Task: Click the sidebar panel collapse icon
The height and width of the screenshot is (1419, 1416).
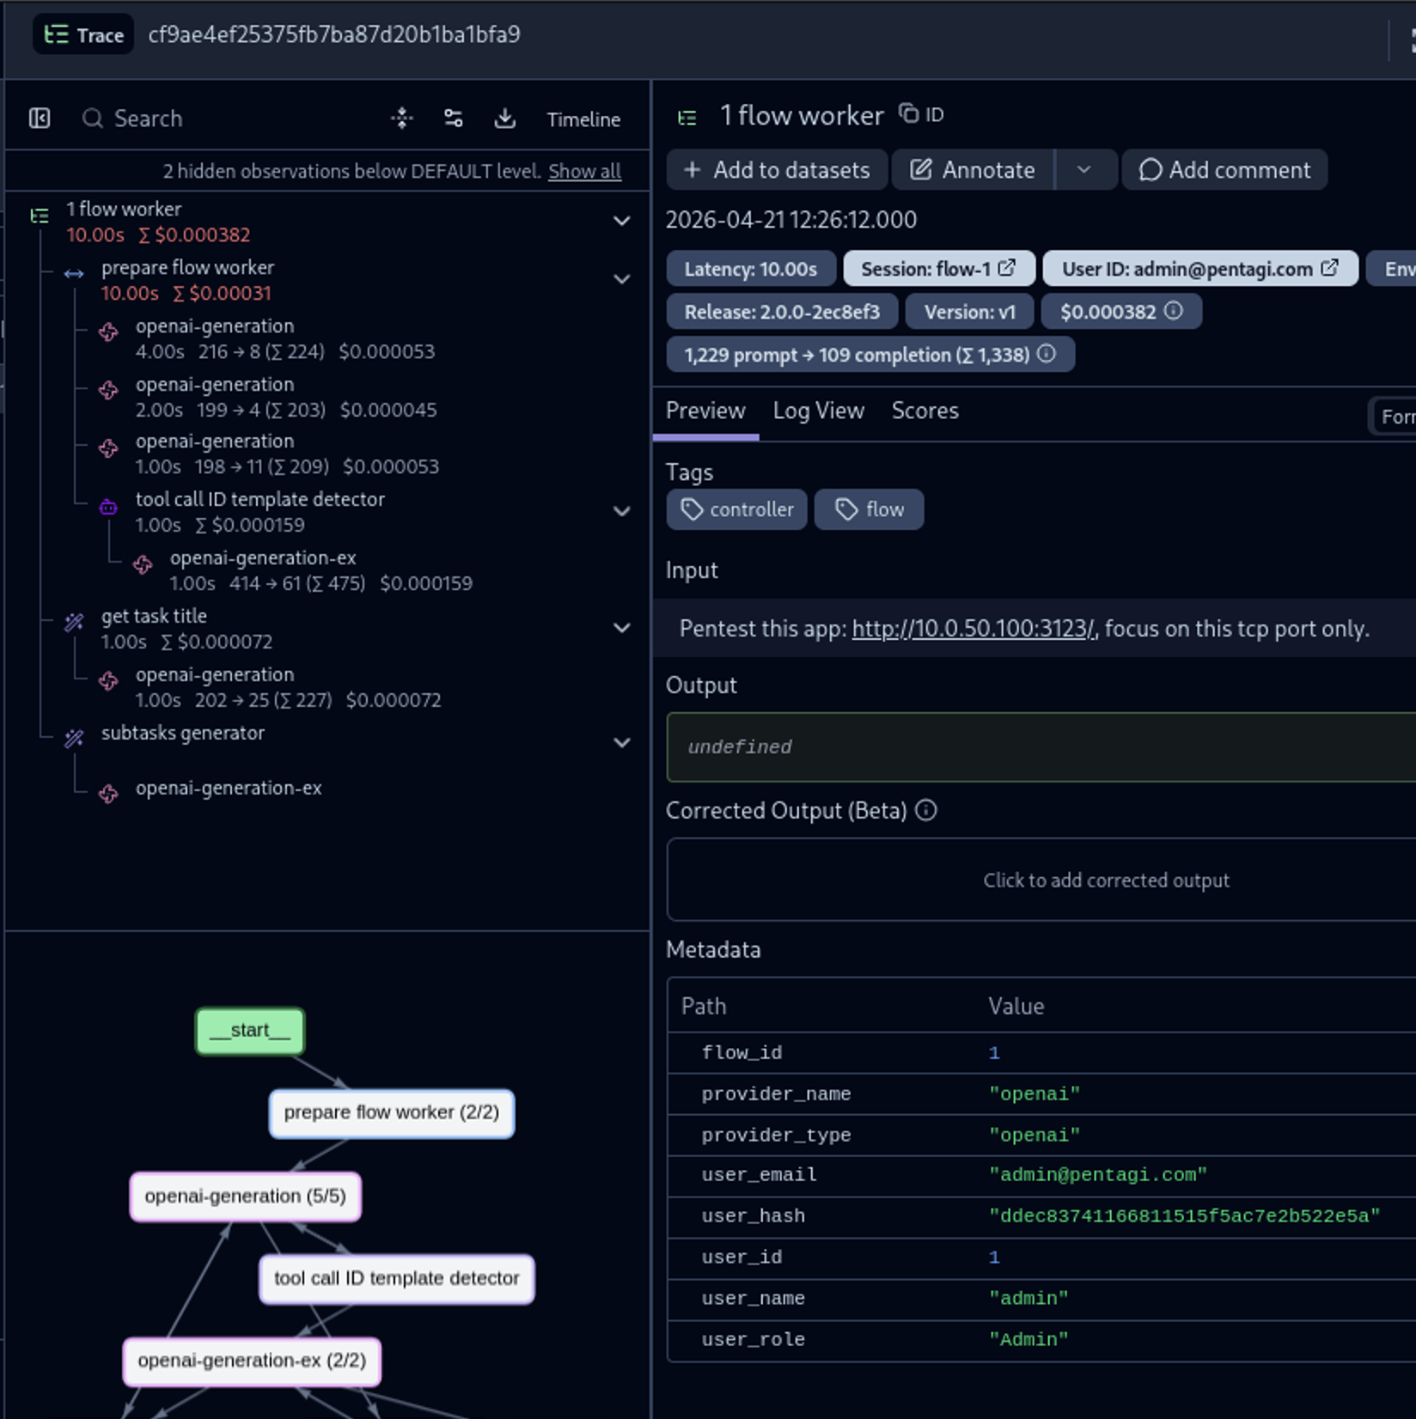Action: [40, 119]
